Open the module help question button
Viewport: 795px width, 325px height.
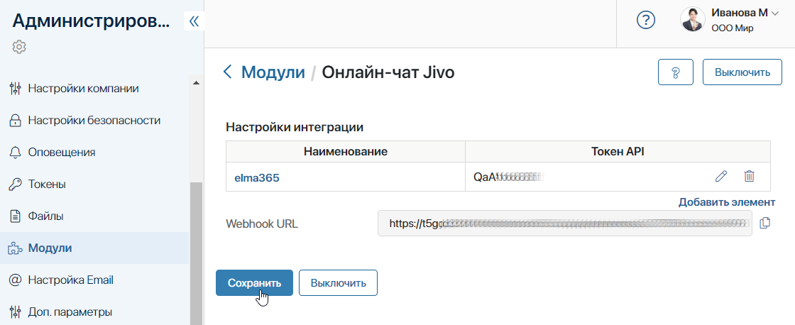[675, 72]
